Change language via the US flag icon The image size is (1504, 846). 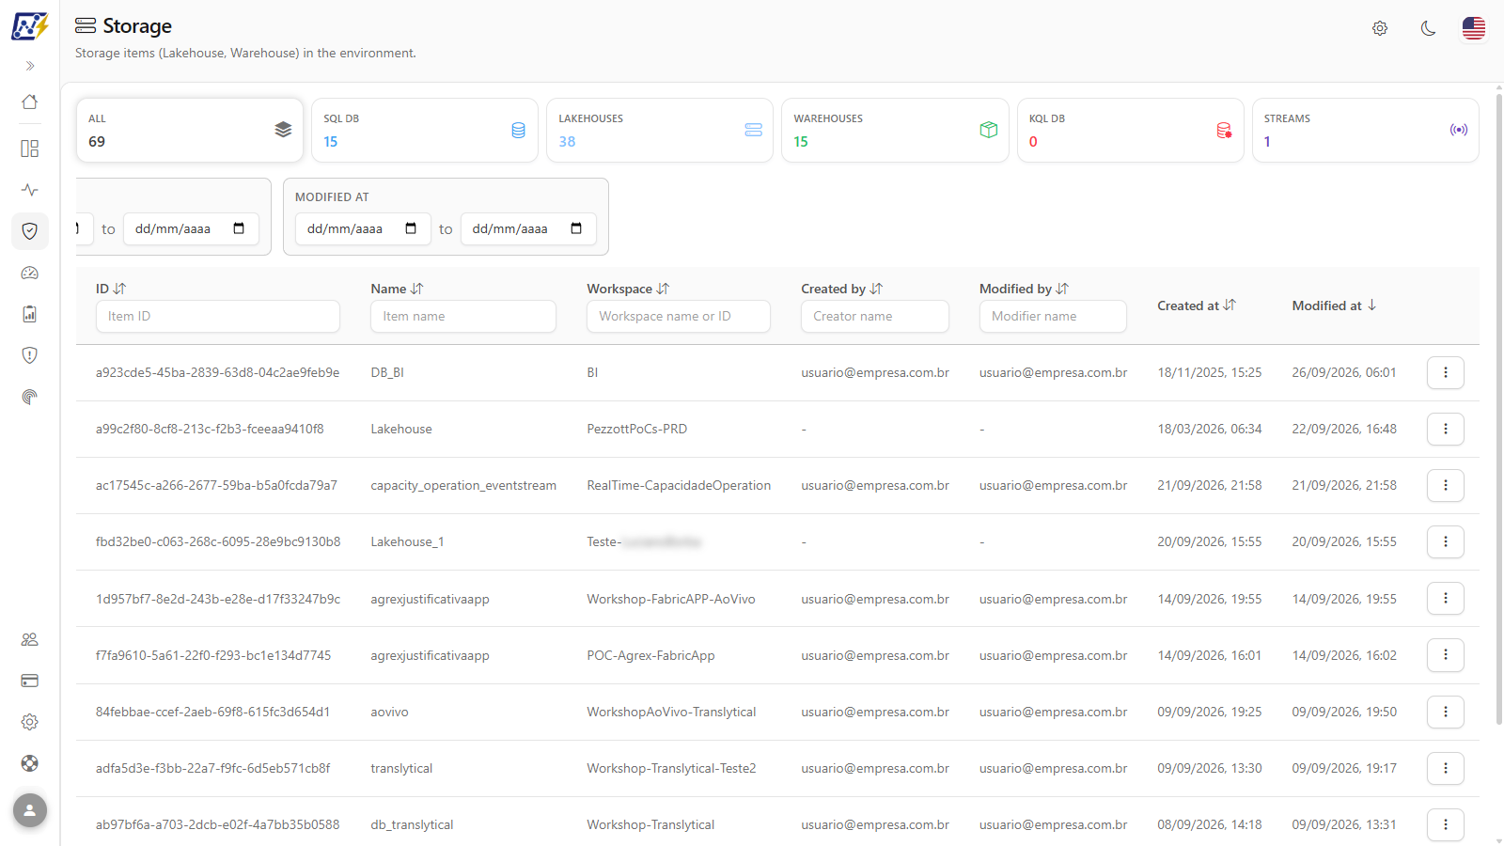click(x=1474, y=28)
